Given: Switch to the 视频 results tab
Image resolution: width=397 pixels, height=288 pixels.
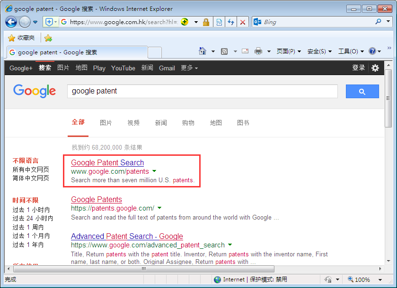Looking at the screenshot, I should [133, 123].
